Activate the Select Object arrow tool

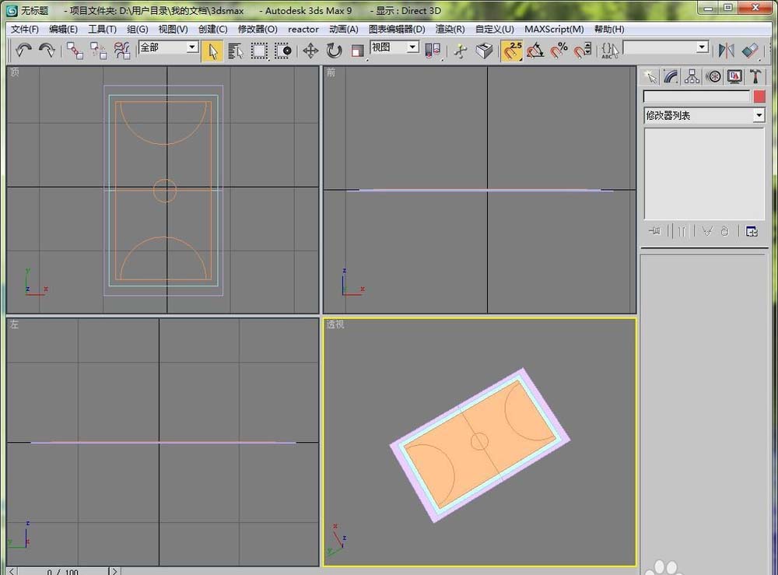[212, 51]
